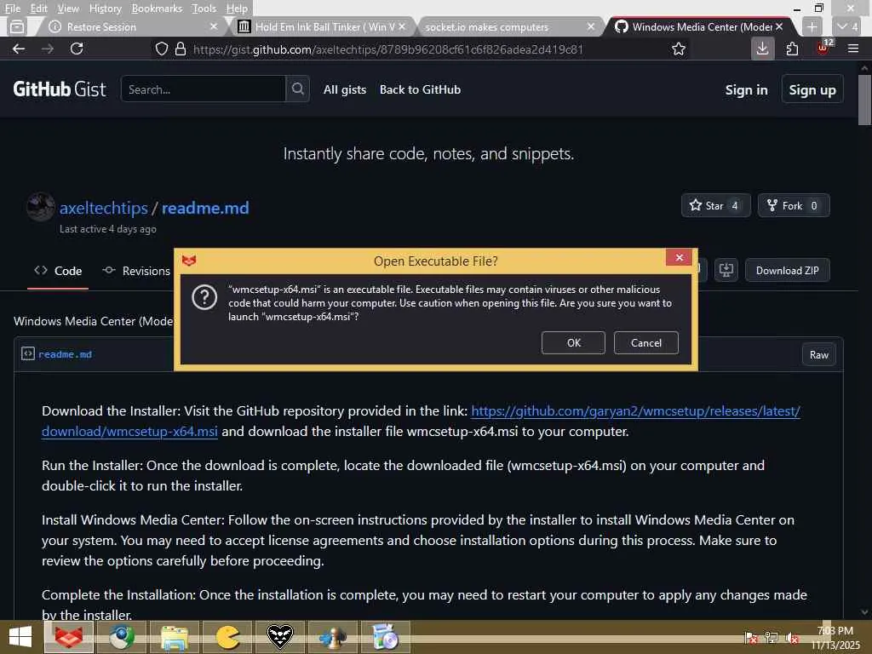
Task: Click the page vertical scrollbar thumb
Action: click(864, 100)
